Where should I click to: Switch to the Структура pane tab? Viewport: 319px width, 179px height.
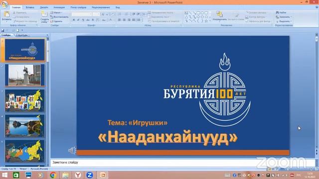[x=21, y=35]
